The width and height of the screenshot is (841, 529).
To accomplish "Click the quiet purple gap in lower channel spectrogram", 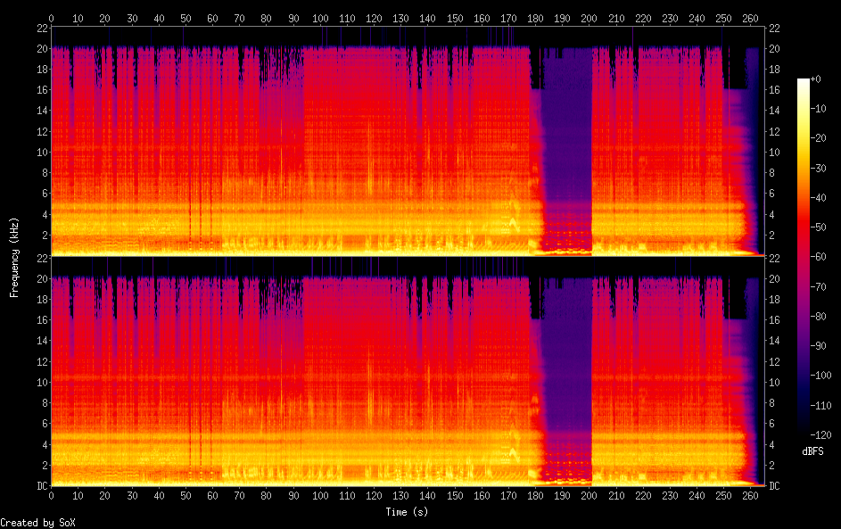I will click(x=565, y=375).
